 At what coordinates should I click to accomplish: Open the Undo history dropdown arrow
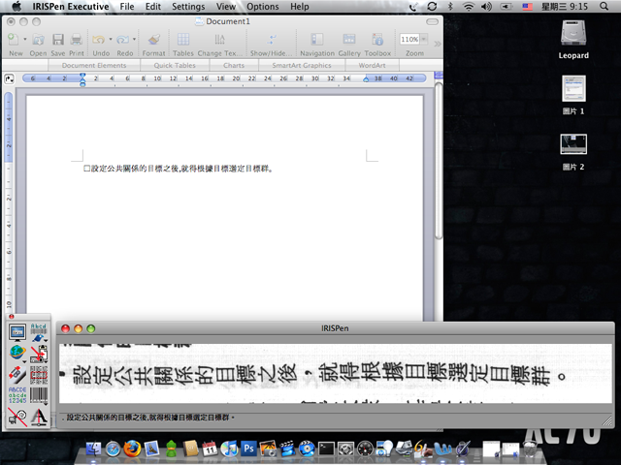[111, 39]
